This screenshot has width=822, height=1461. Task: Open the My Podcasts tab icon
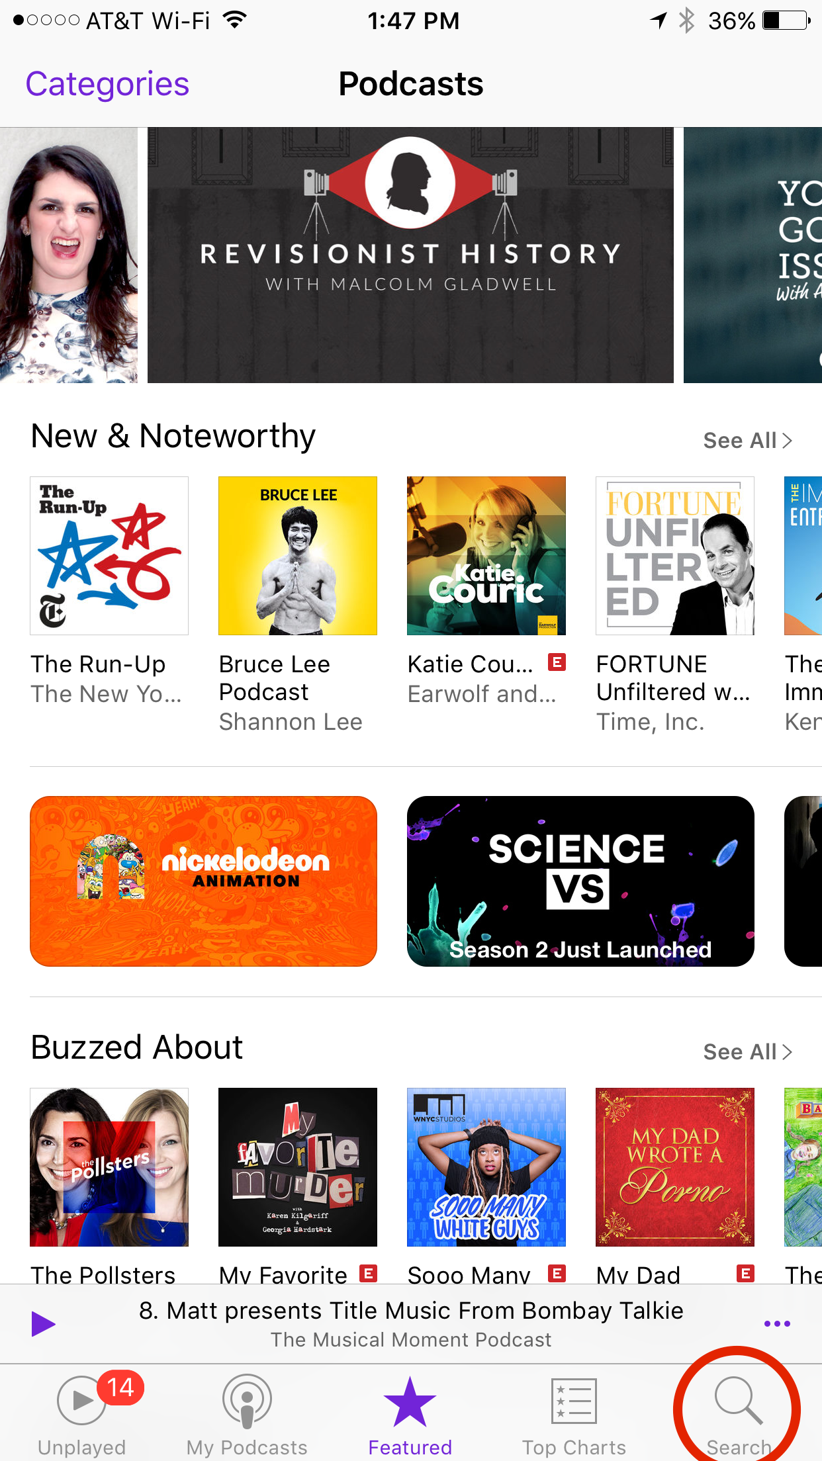click(247, 1401)
